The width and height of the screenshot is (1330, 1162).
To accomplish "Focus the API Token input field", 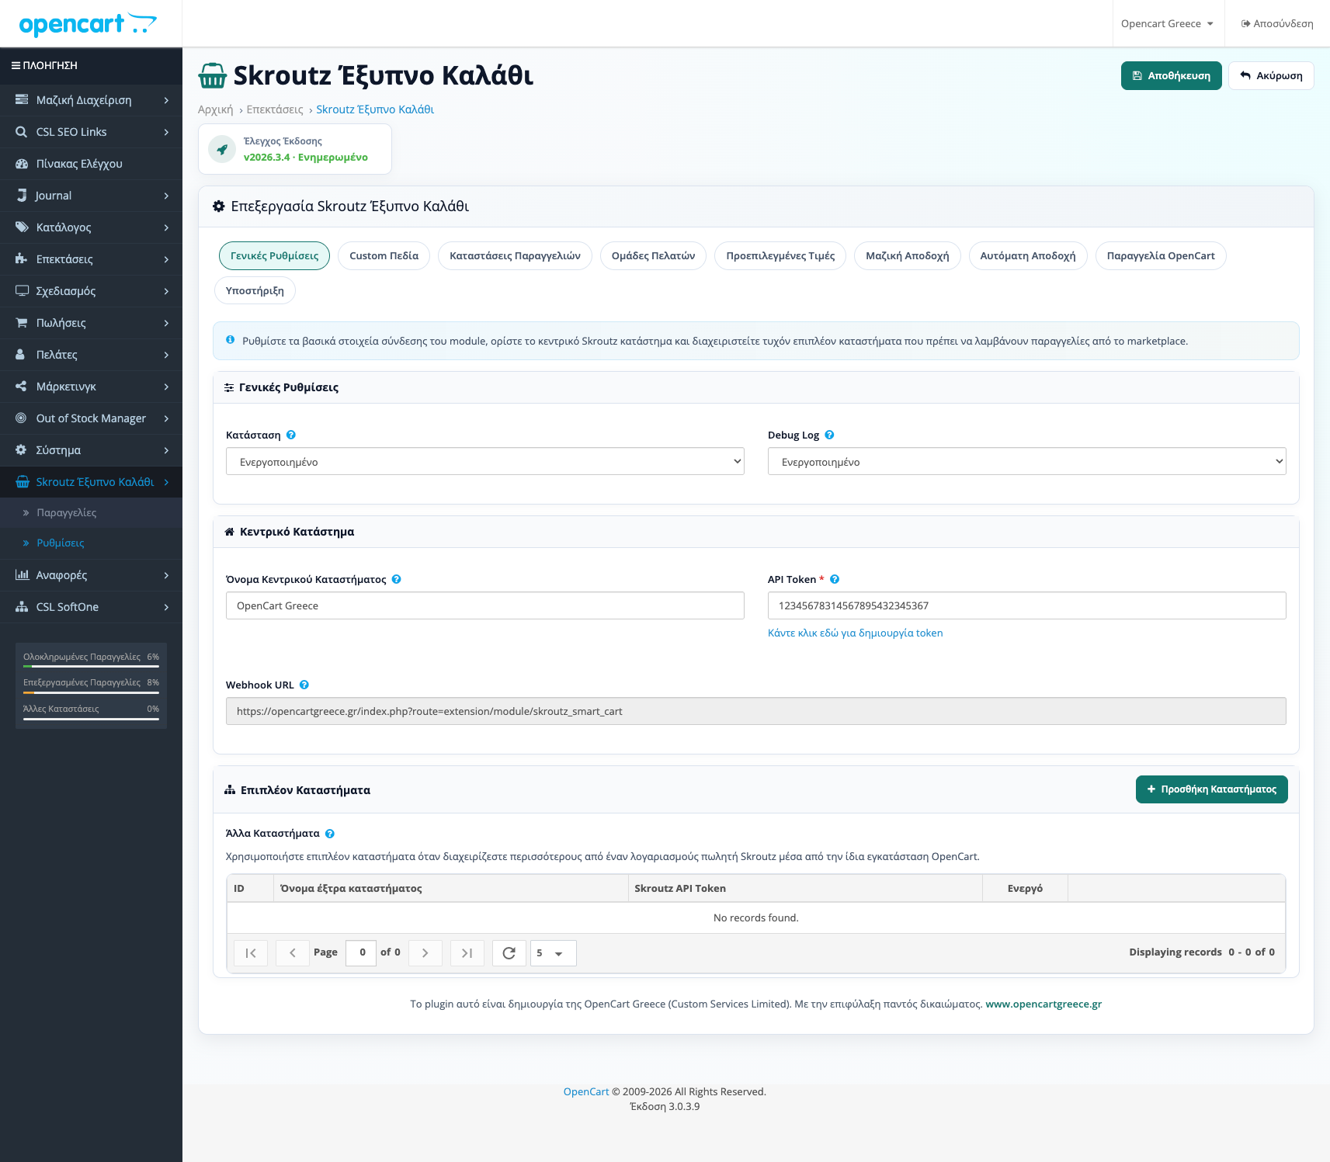I will click(1027, 606).
